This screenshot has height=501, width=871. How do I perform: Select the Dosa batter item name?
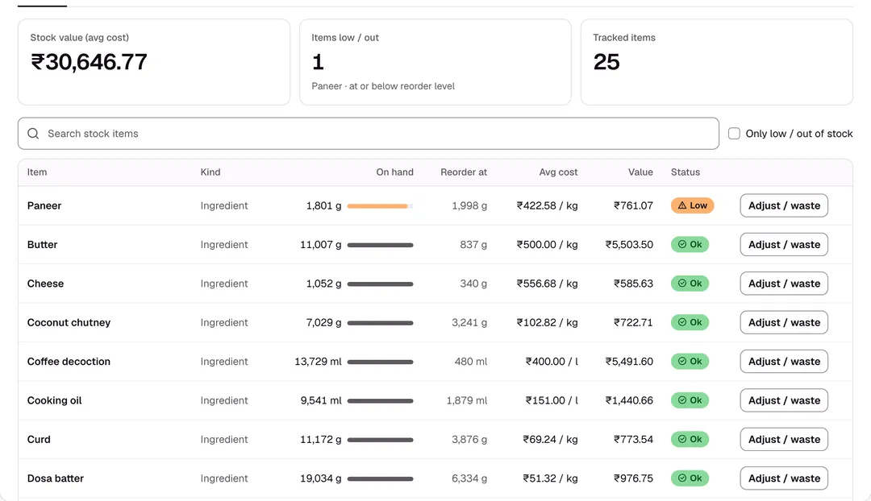tap(56, 478)
